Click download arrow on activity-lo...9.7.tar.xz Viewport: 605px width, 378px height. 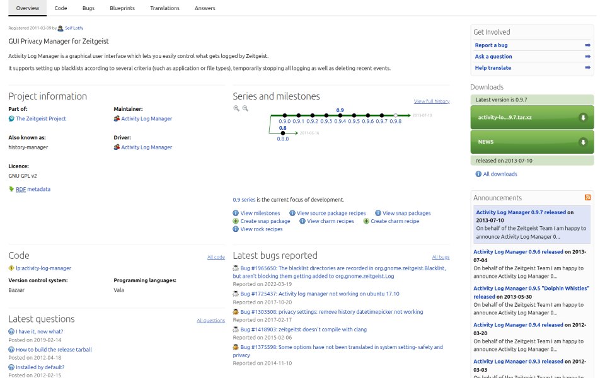[583, 118]
